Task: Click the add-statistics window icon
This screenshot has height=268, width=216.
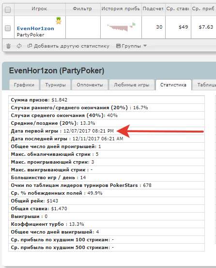Action: pos(30,46)
